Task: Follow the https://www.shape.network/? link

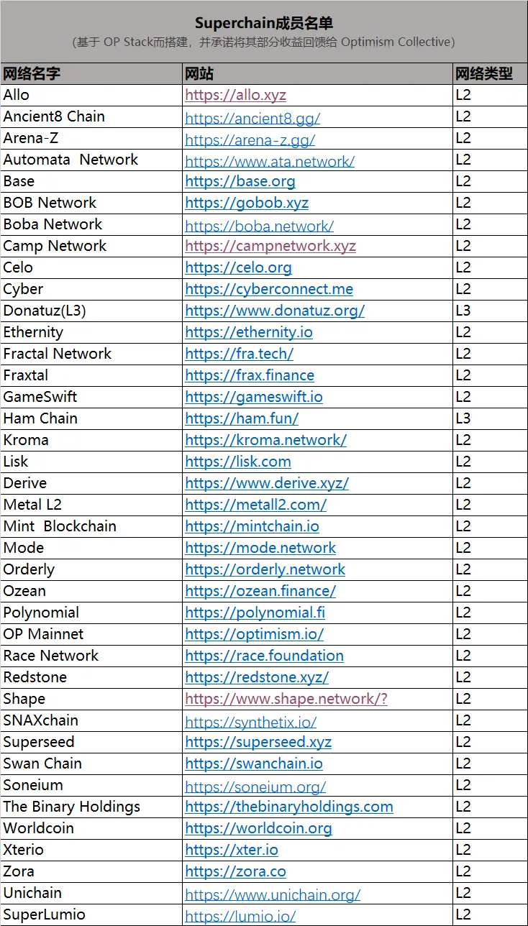Action: tap(286, 699)
